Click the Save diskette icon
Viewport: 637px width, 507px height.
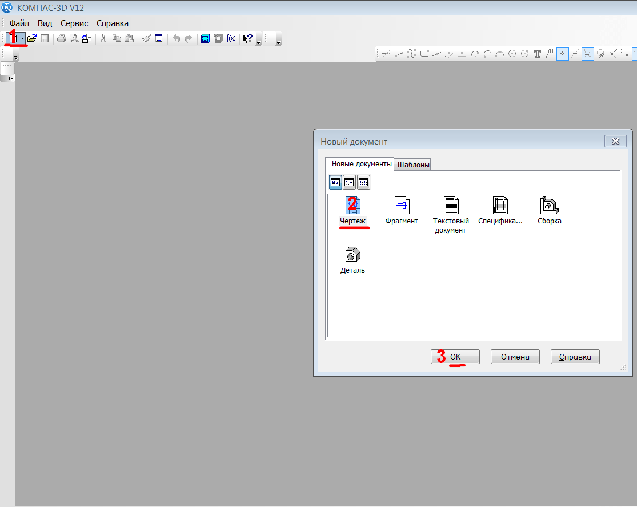[x=45, y=38]
